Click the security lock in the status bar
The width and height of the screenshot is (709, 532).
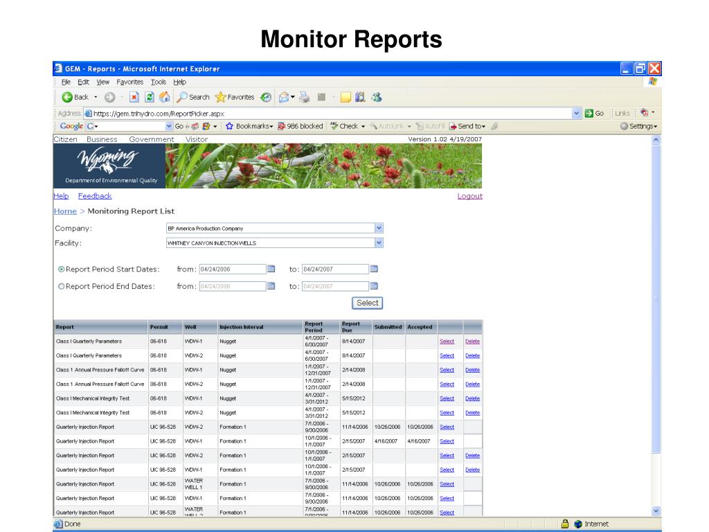[565, 524]
